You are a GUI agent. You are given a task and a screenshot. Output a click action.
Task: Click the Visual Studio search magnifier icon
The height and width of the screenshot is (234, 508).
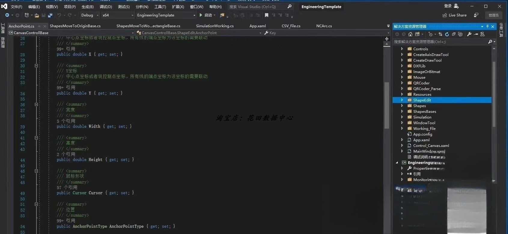pyautogui.click(x=290, y=6)
